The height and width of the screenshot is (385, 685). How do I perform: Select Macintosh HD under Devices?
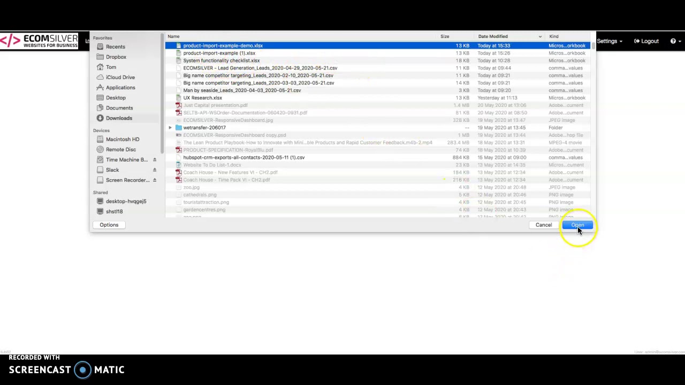coord(122,139)
